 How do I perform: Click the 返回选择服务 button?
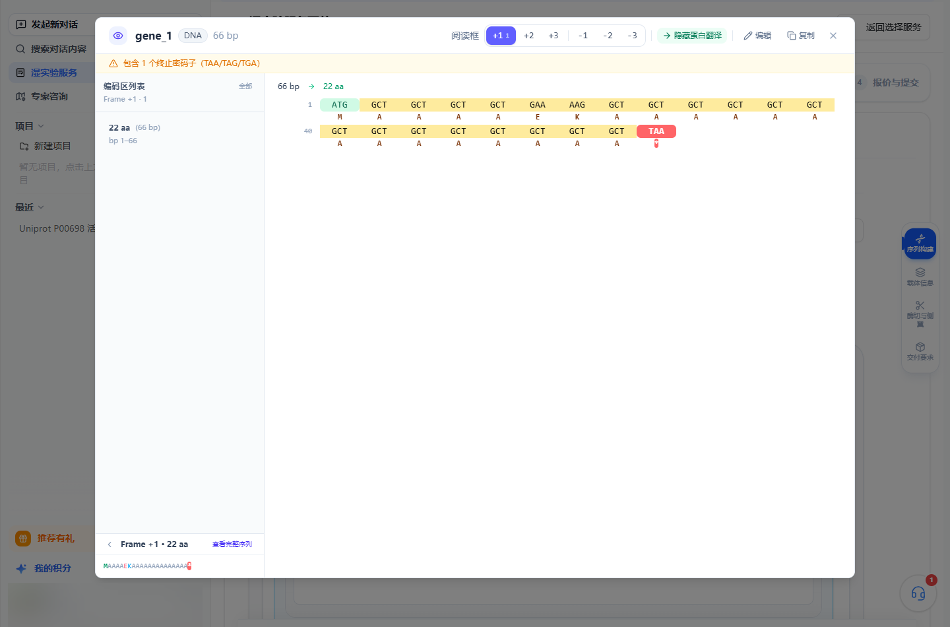click(x=893, y=27)
